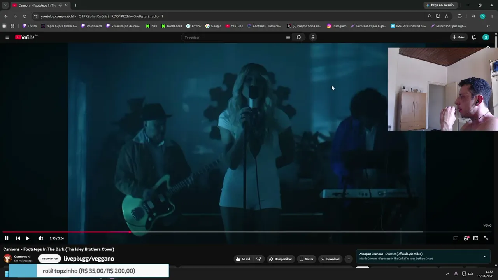
Task: Install app icon in address bar
Action: tap(438, 16)
